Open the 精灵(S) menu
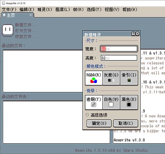Viewport: 165px width, 154px height. click(45, 10)
